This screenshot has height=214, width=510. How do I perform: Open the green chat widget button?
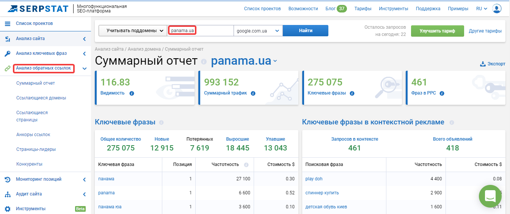click(x=490, y=196)
